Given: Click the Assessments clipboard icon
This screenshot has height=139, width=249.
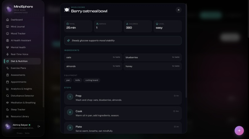Looking at the screenshot, I should [x=7, y=75].
